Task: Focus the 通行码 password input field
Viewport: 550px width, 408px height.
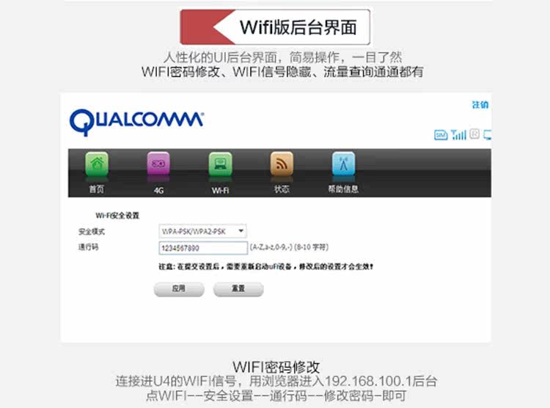Action: [x=203, y=248]
